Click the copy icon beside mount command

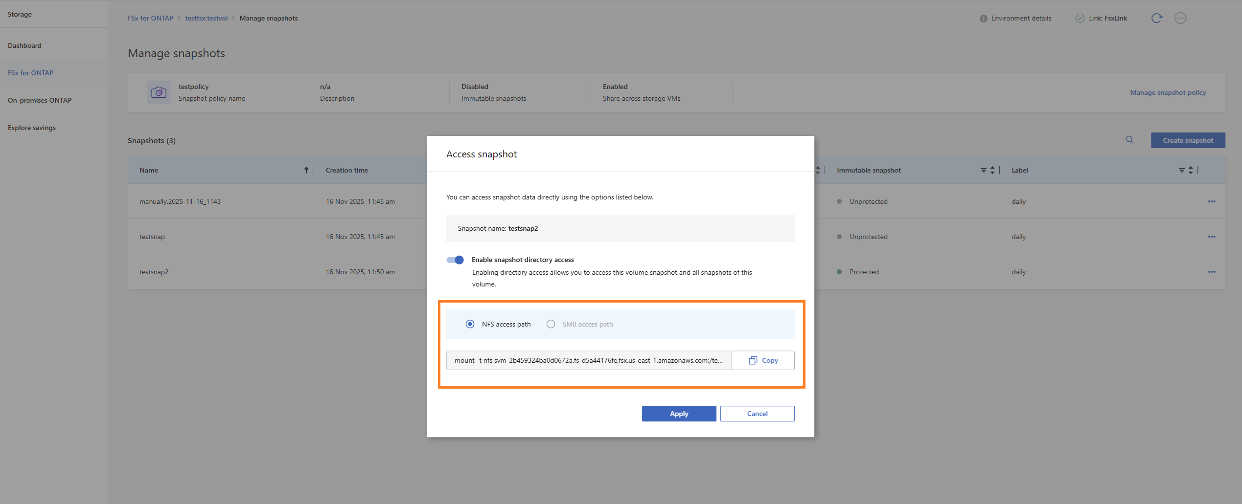pyautogui.click(x=753, y=360)
